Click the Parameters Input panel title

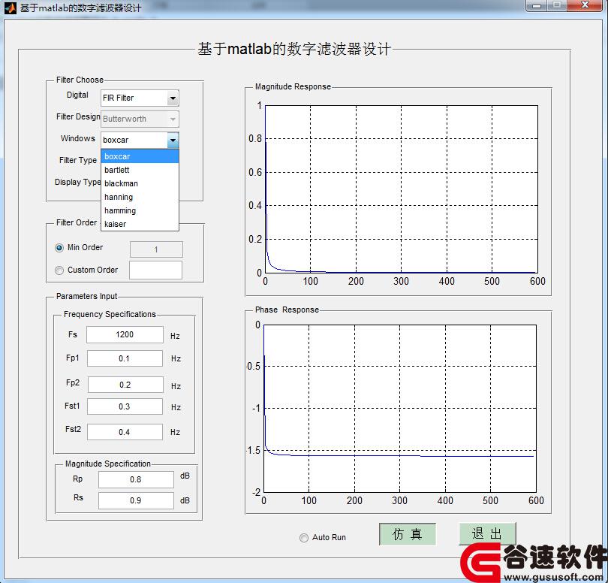(86, 296)
